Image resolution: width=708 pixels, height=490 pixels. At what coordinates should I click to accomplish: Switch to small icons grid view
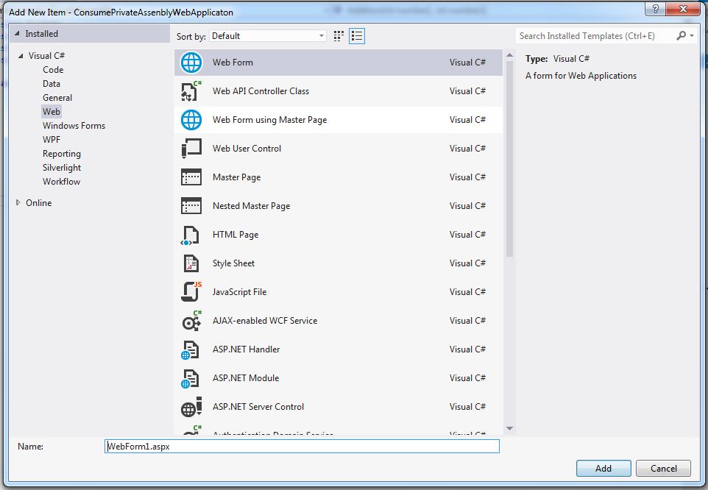point(339,36)
